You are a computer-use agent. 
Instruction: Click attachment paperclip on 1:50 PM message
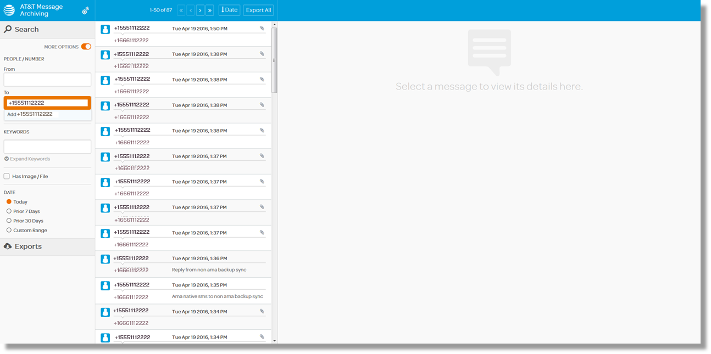click(x=262, y=28)
